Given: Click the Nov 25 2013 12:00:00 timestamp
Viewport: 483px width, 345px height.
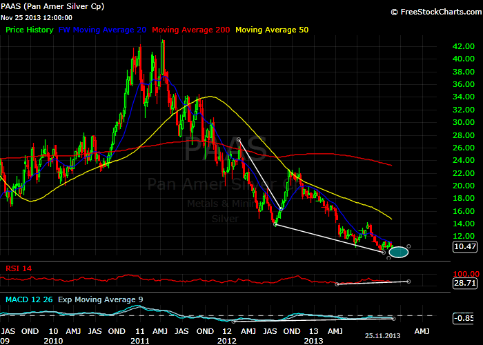Looking at the screenshot, I should pos(37,18).
